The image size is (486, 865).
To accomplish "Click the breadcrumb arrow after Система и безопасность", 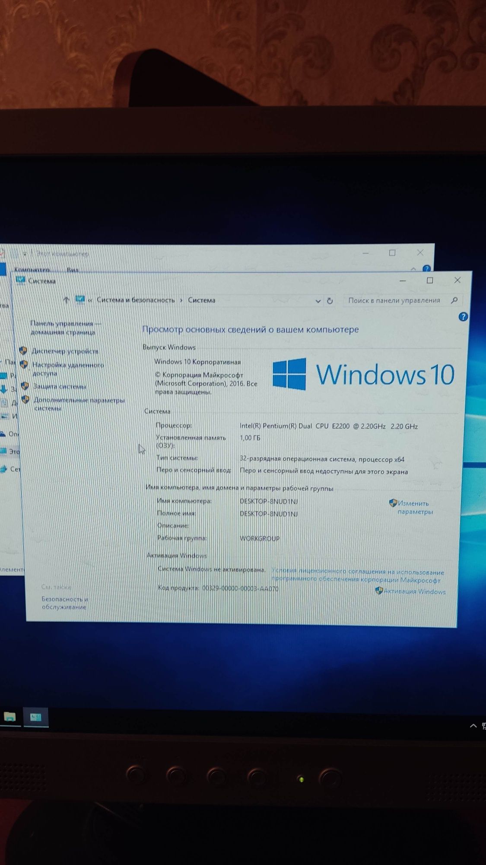I will (181, 300).
